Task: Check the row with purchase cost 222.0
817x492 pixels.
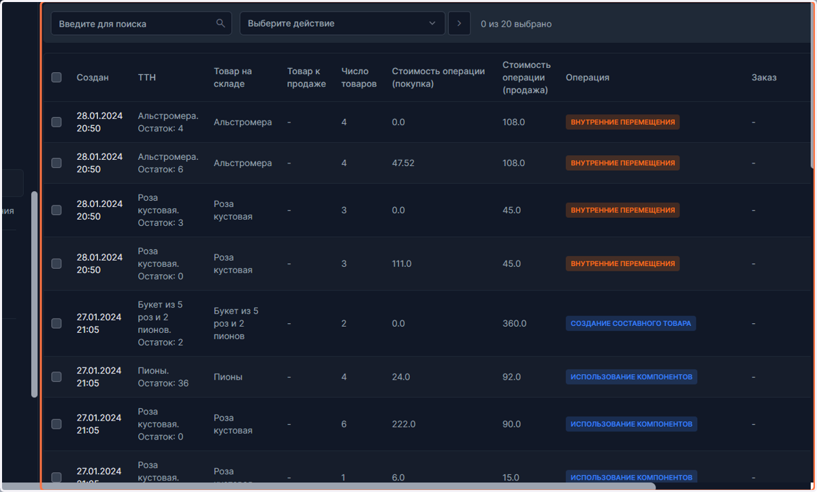Action: tap(57, 424)
